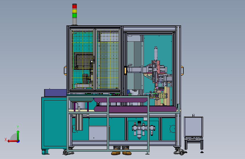Screen dimensions: 245x159
Task: Click the blue Z axis dot of the triad
Action: click(18, 141)
